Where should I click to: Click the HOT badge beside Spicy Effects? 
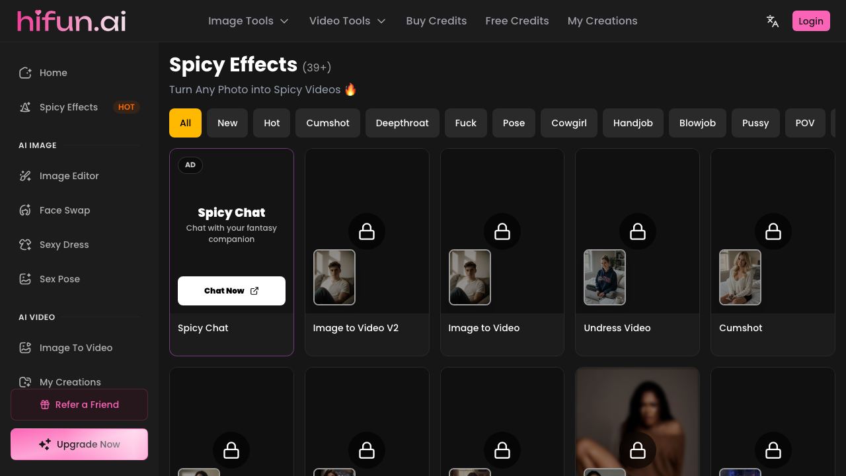coord(126,107)
